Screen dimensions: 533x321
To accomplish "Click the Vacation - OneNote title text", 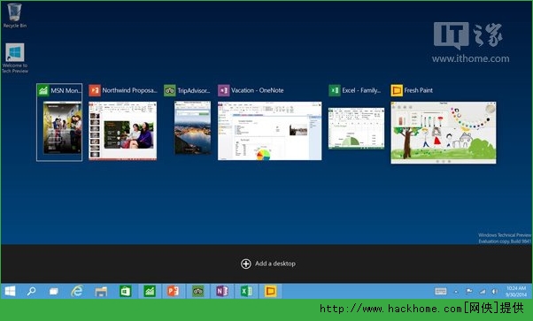I will point(258,90).
